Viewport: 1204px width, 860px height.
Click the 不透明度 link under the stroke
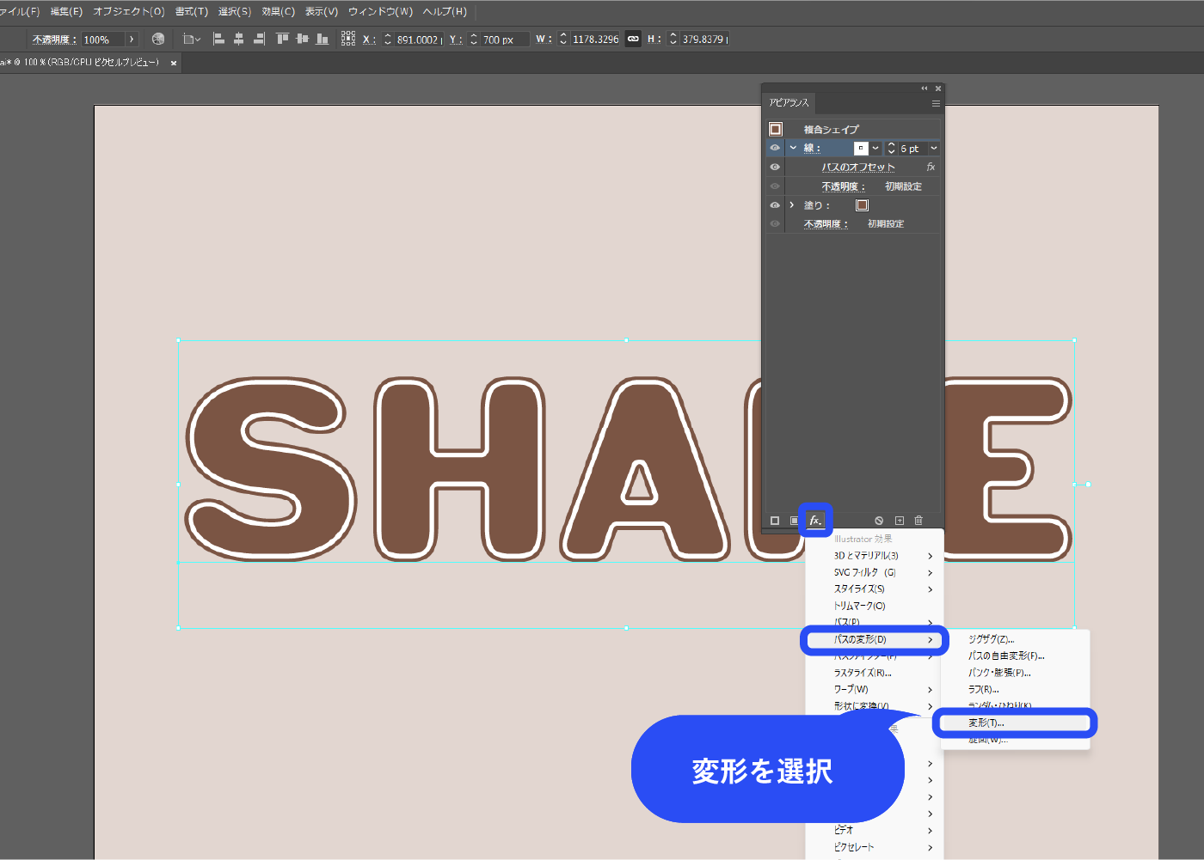pos(842,186)
